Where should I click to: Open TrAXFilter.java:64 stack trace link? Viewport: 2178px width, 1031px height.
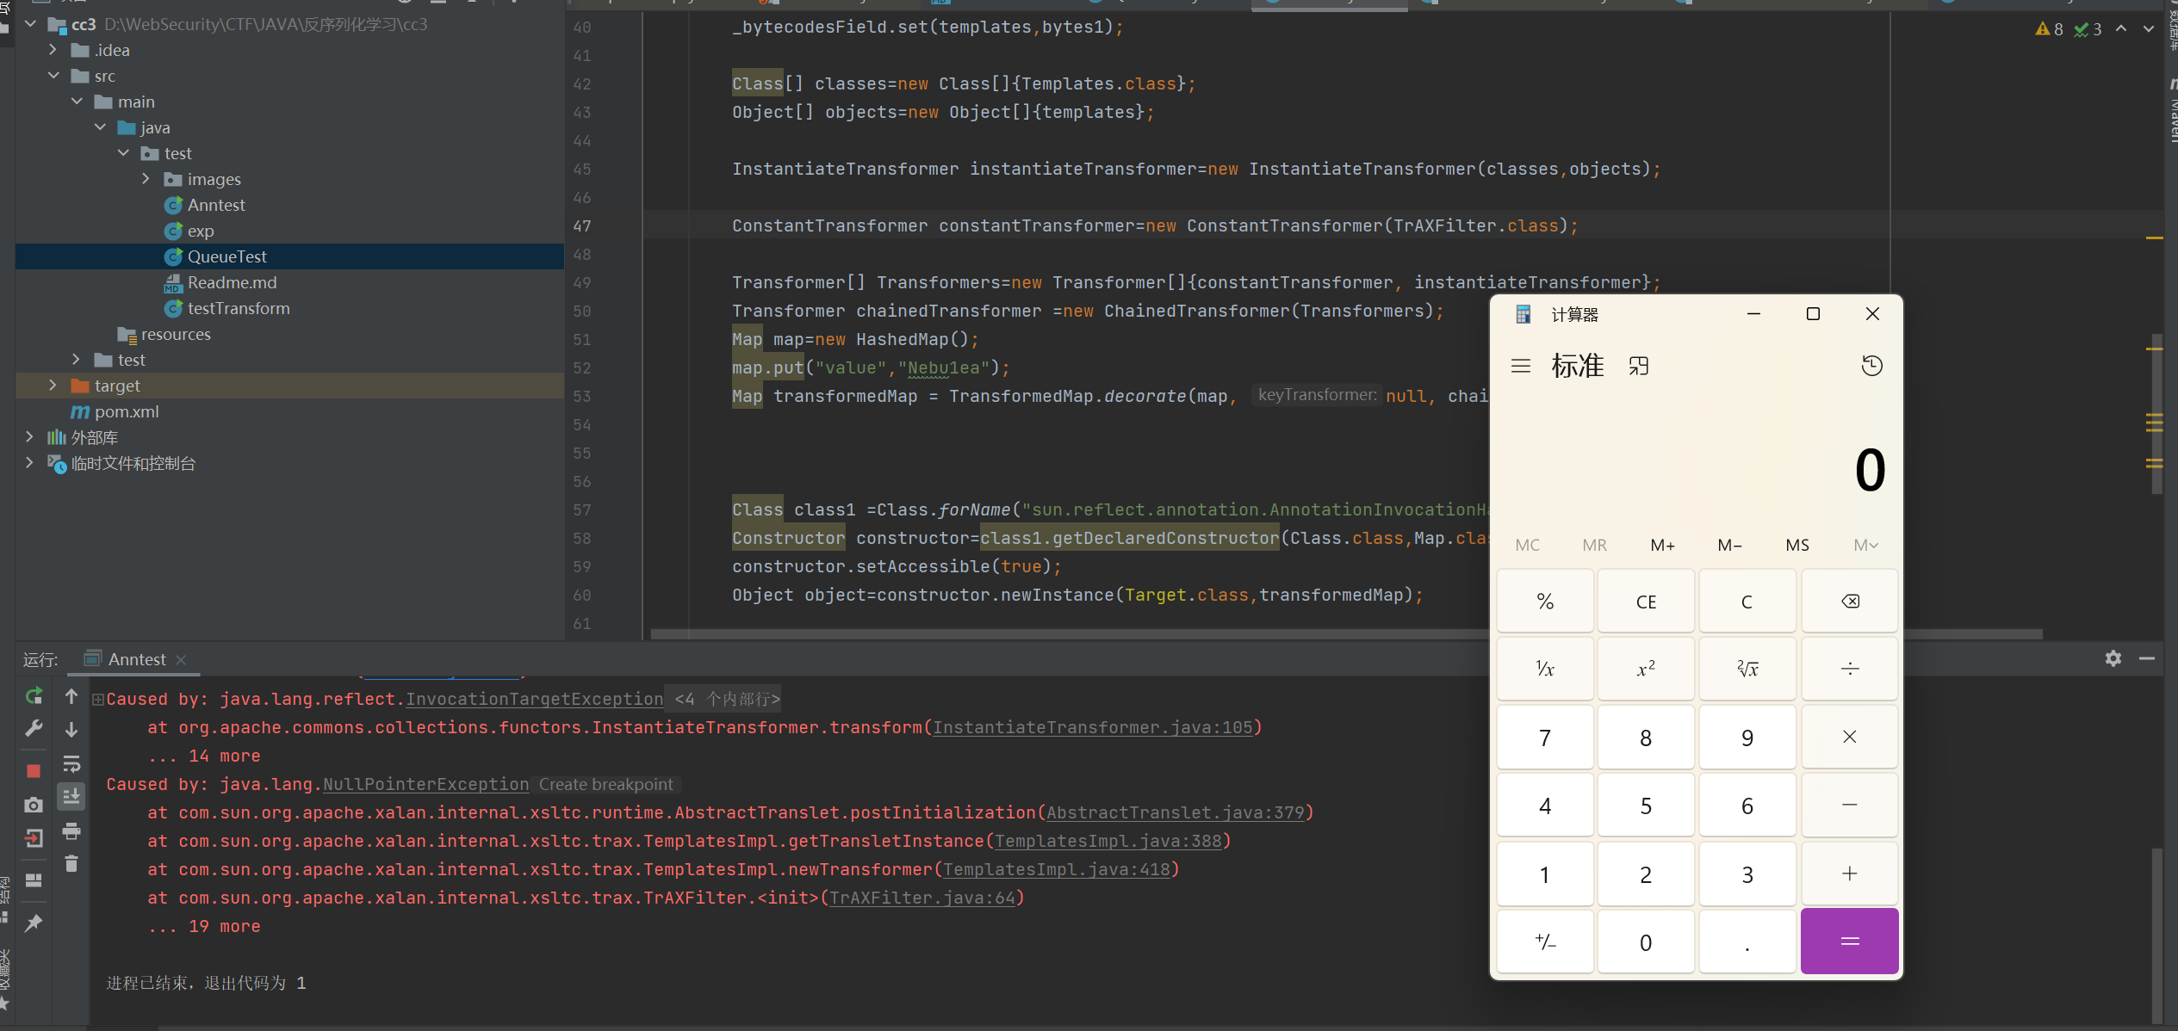pyautogui.click(x=921, y=898)
